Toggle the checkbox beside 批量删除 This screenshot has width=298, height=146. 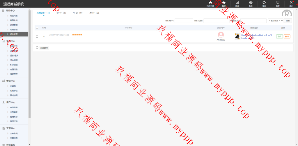point(37,48)
